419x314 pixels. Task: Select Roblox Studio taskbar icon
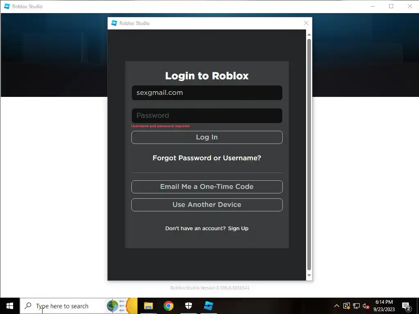(x=208, y=306)
